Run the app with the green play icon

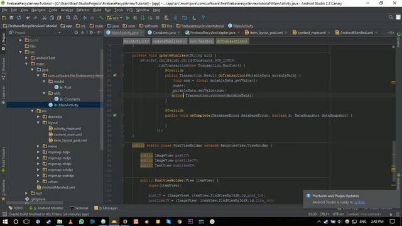click(128, 18)
